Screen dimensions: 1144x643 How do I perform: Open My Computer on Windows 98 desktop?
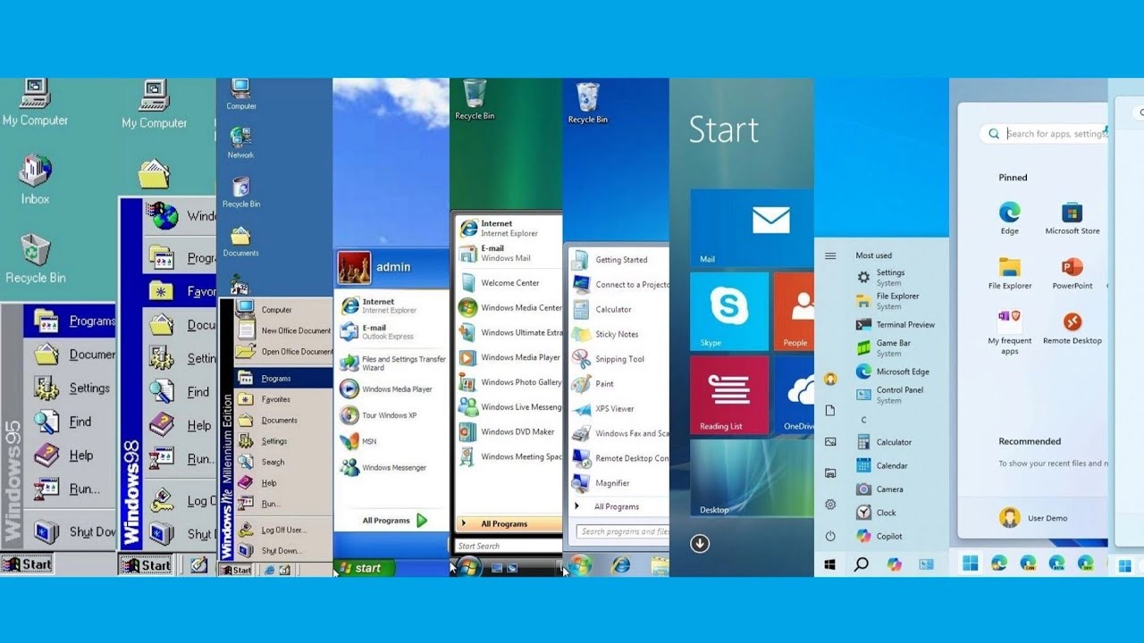[x=155, y=104]
